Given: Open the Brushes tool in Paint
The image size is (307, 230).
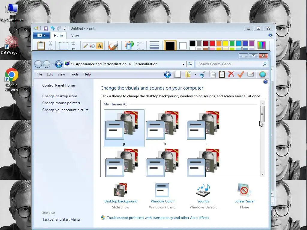Looking at the screenshot, I should [113, 46].
